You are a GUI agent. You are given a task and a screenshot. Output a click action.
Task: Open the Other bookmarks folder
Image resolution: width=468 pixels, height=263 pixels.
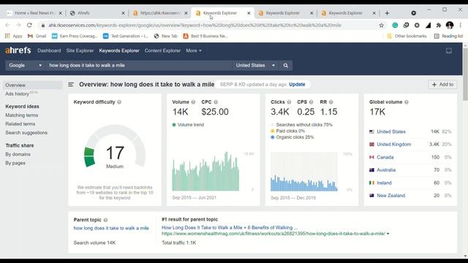(407, 36)
